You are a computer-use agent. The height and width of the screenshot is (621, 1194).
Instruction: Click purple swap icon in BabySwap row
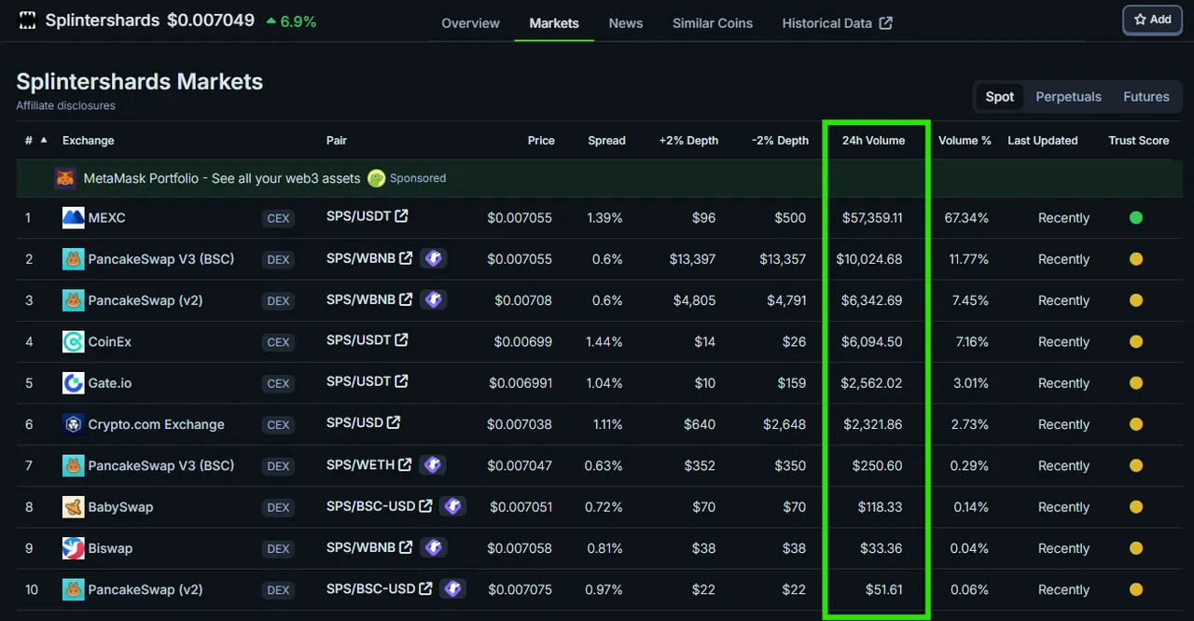[452, 505]
